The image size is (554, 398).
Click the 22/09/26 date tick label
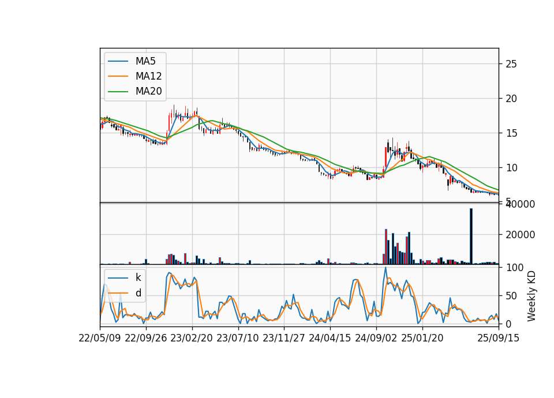coord(146,338)
